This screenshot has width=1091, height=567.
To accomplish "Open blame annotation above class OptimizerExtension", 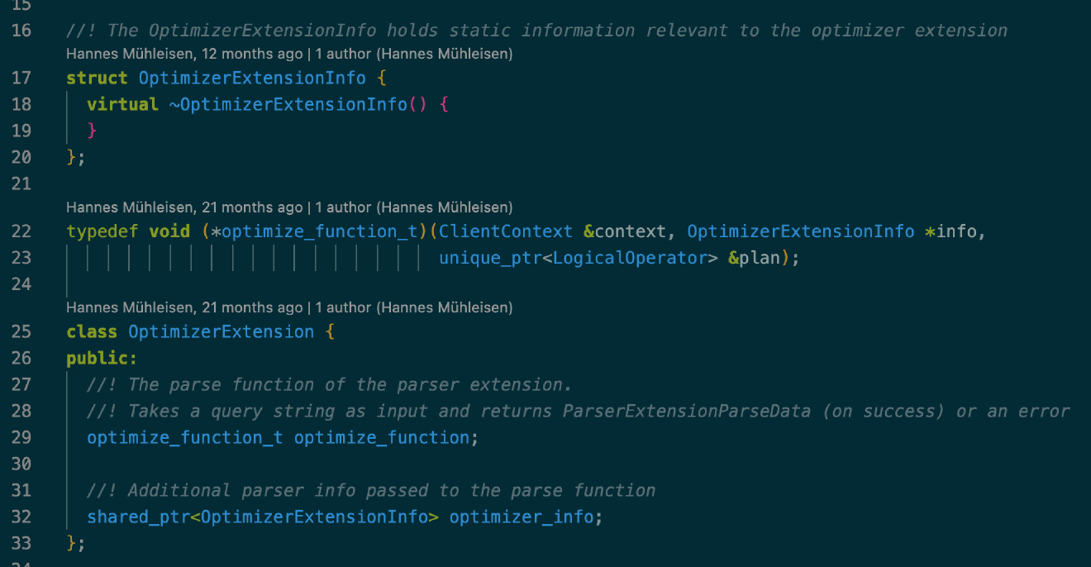I will pyautogui.click(x=289, y=307).
